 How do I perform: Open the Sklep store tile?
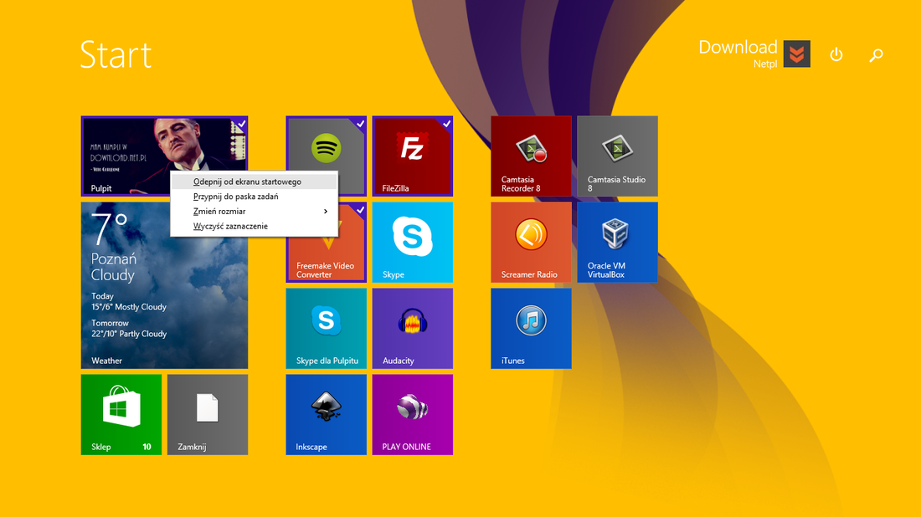coord(121,415)
